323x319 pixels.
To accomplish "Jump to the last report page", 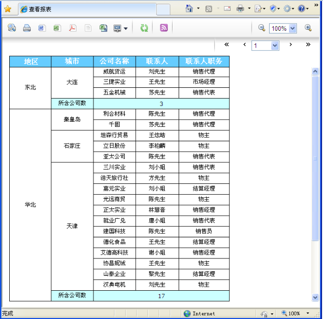I will [308, 44].
